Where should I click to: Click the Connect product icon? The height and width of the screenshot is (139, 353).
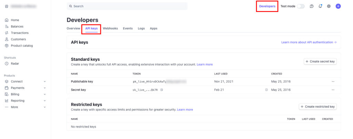pyautogui.click(x=7, y=81)
